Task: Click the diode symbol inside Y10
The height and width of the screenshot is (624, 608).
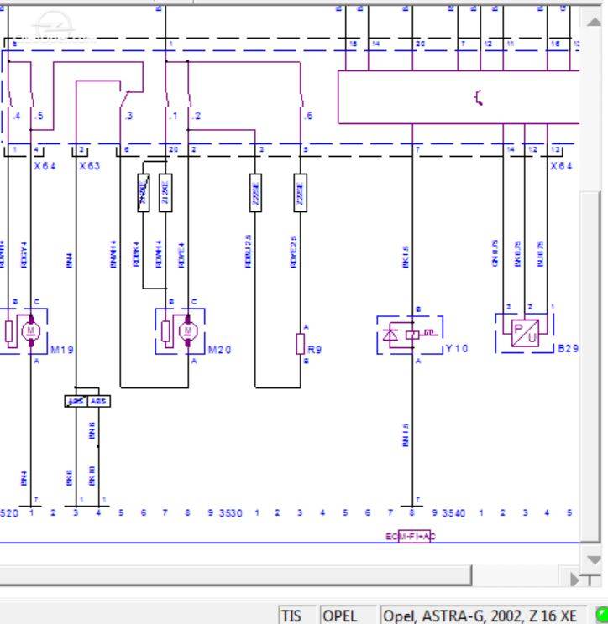Action: point(390,335)
